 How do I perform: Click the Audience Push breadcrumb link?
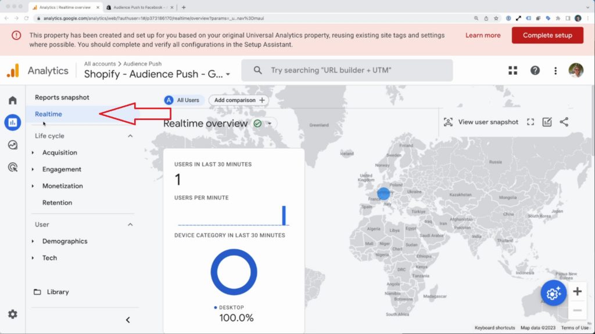(142, 64)
